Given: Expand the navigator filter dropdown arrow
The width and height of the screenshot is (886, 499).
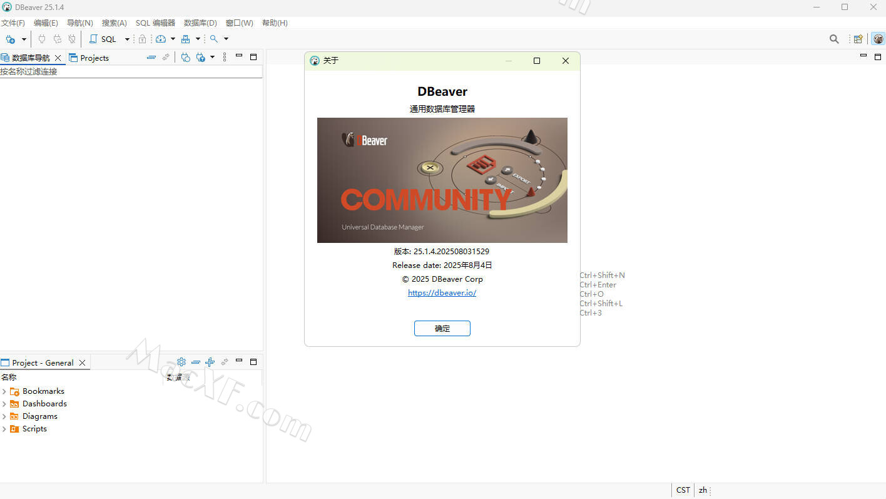Looking at the screenshot, I should pyautogui.click(x=213, y=57).
